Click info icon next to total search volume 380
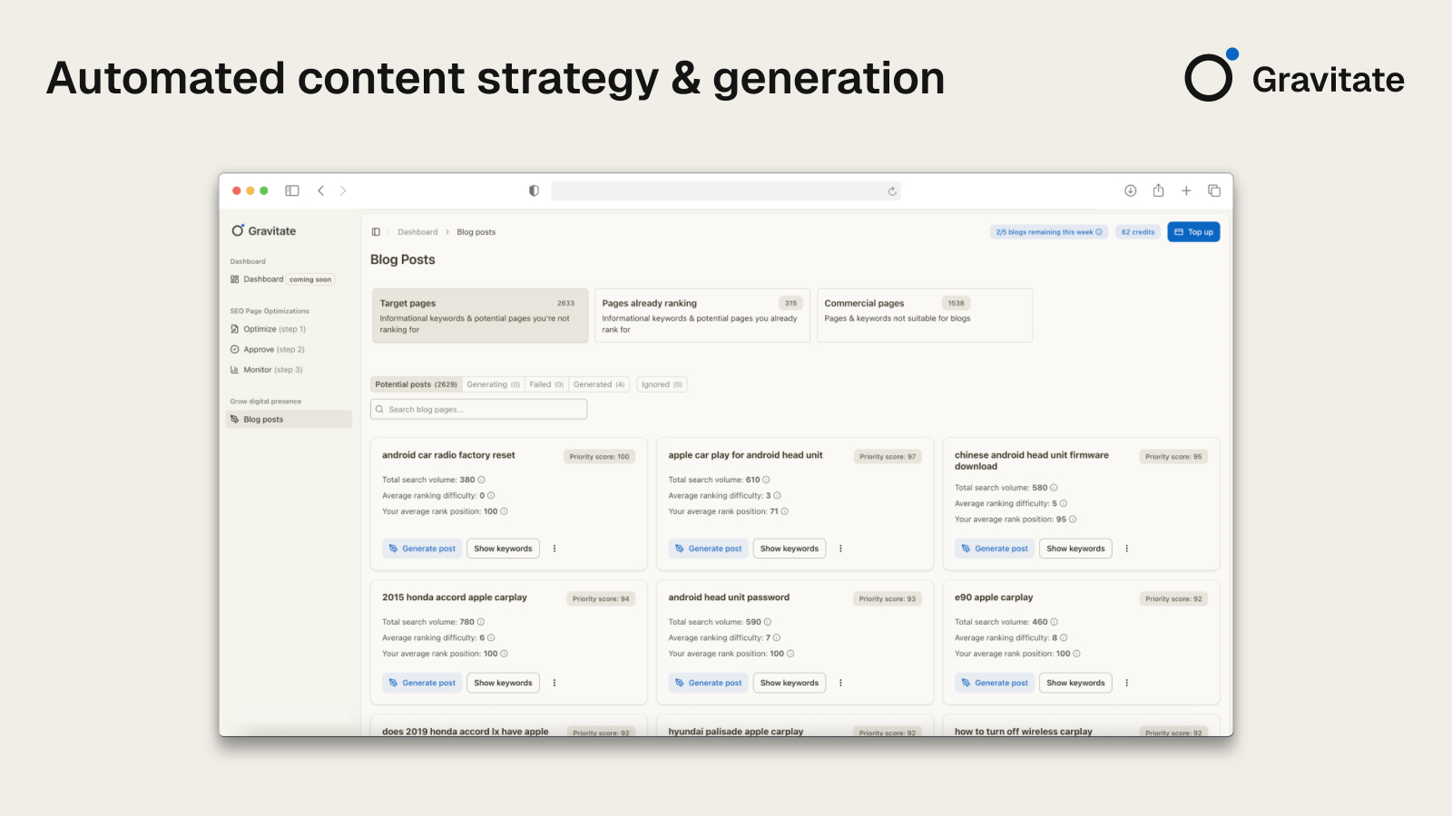 coord(482,480)
